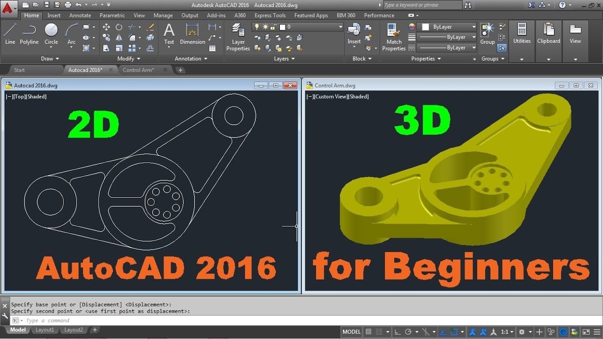Expand the Draw panel
This screenshot has height=339, width=603.
[50, 59]
